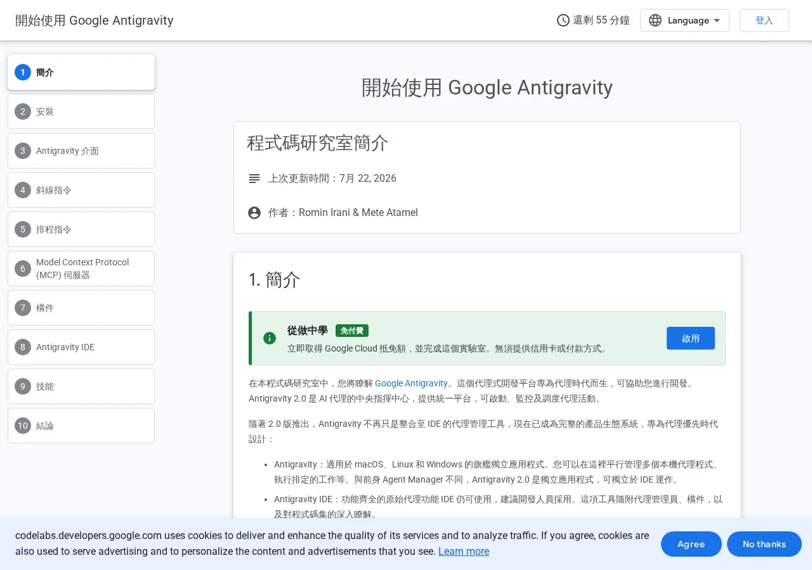
Task: Click the 從做中學 banner title
Action: tap(308, 331)
